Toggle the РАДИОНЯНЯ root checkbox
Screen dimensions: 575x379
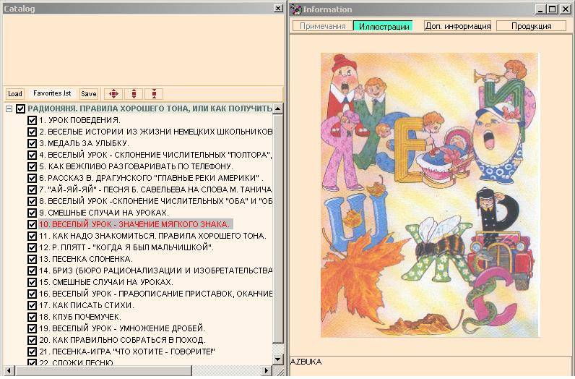point(20,108)
